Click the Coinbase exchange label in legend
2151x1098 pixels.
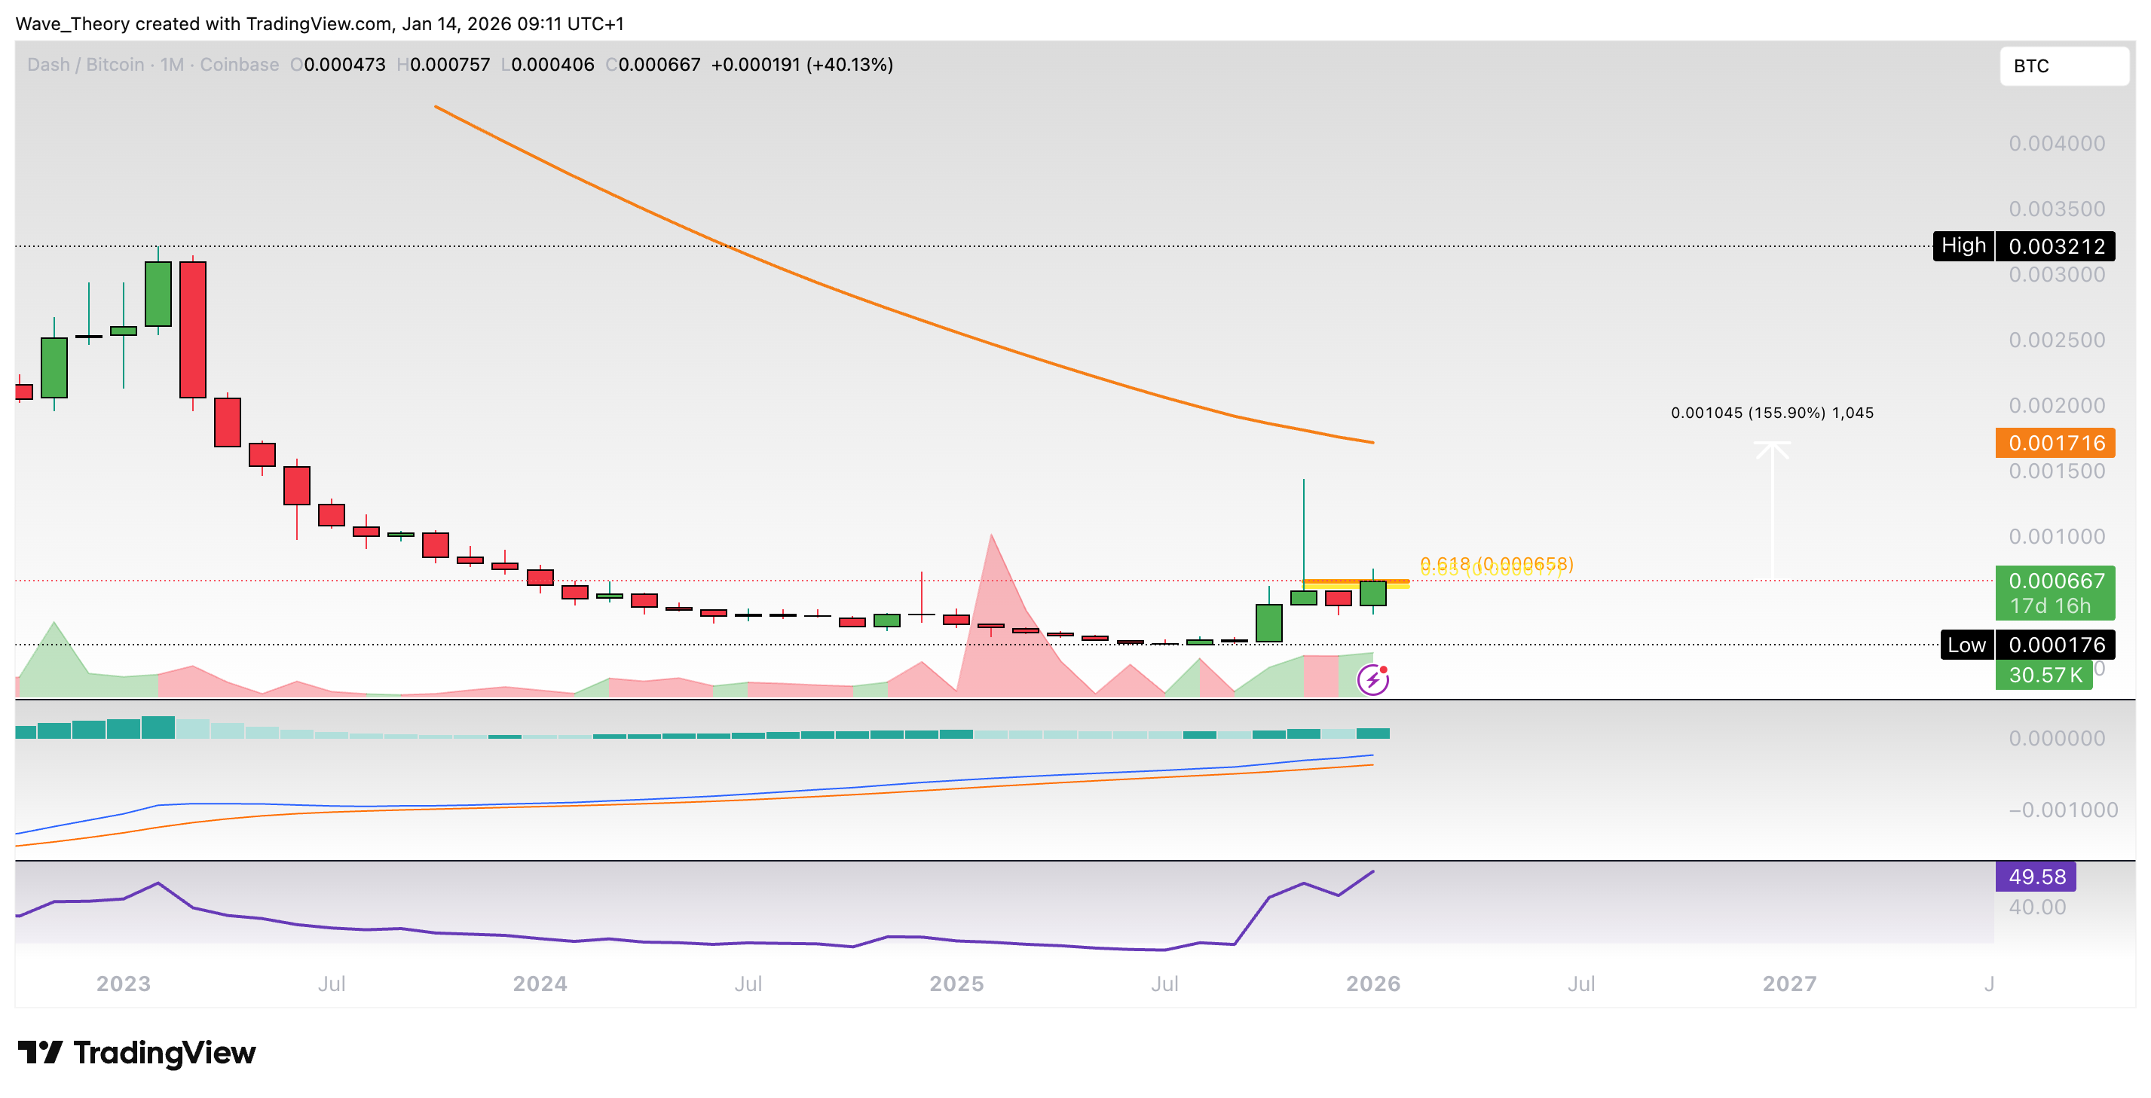pos(239,64)
